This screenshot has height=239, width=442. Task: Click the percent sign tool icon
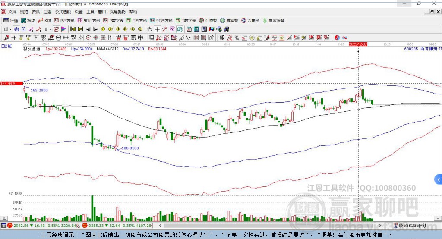[x=237, y=38]
